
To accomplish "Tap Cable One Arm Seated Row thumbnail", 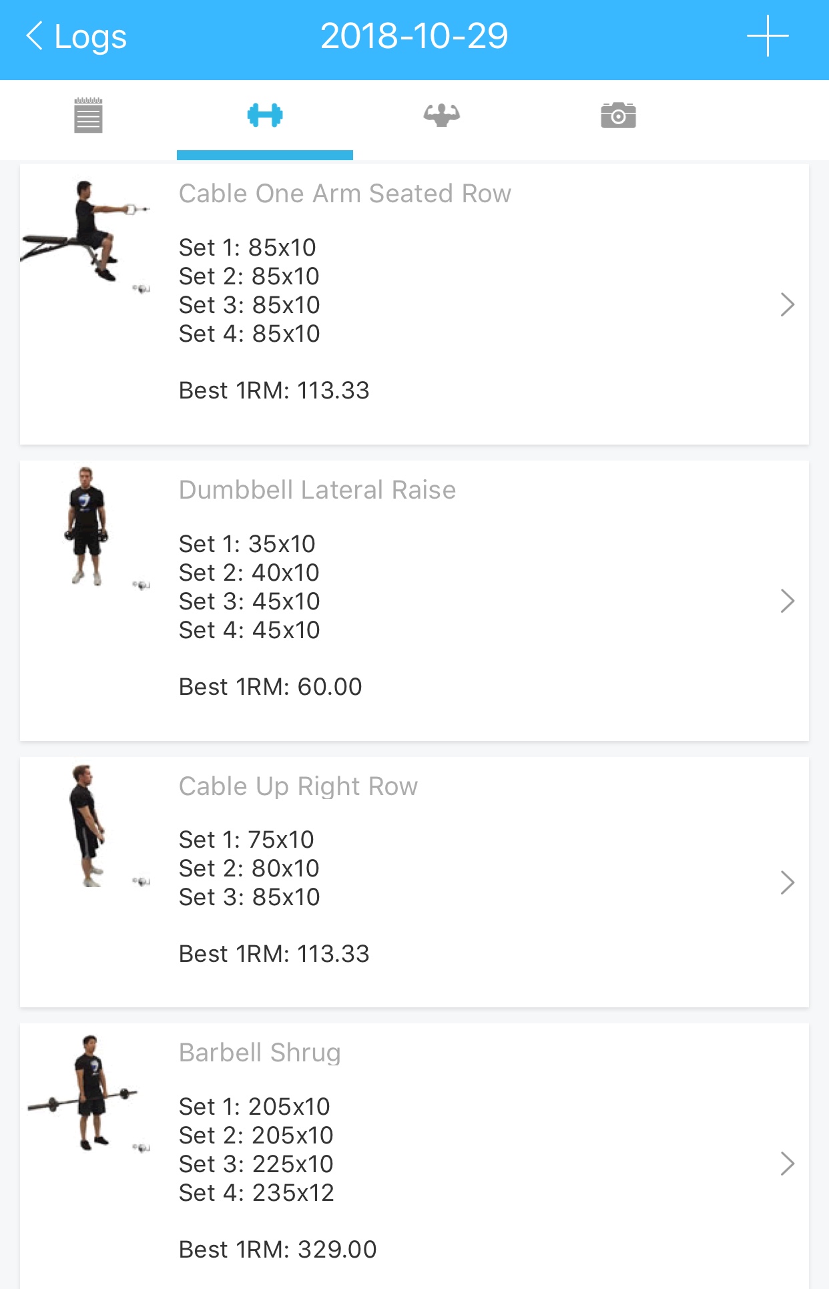I will click(87, 234).
